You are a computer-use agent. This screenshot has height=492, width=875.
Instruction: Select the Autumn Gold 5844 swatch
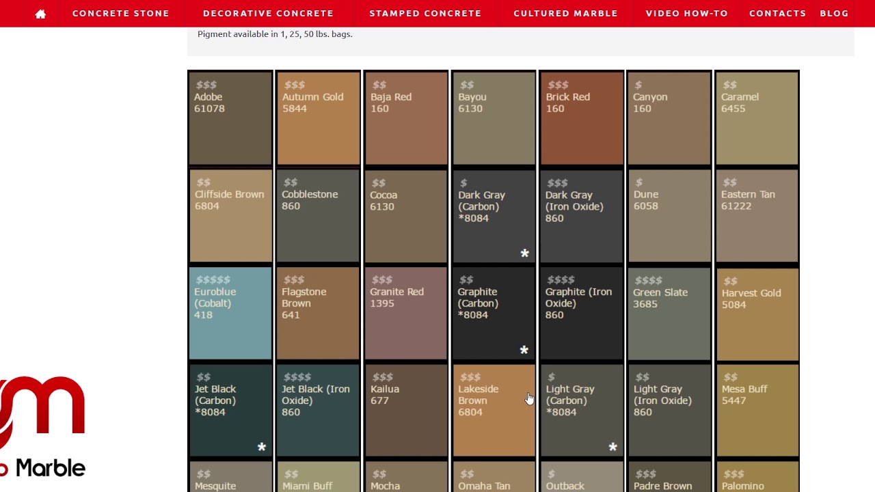pos(318,118)
